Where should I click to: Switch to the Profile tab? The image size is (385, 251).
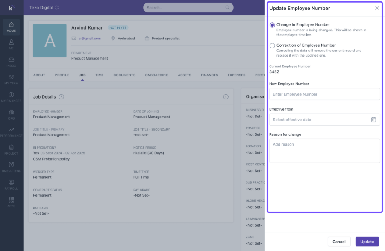tap(62, 75)
